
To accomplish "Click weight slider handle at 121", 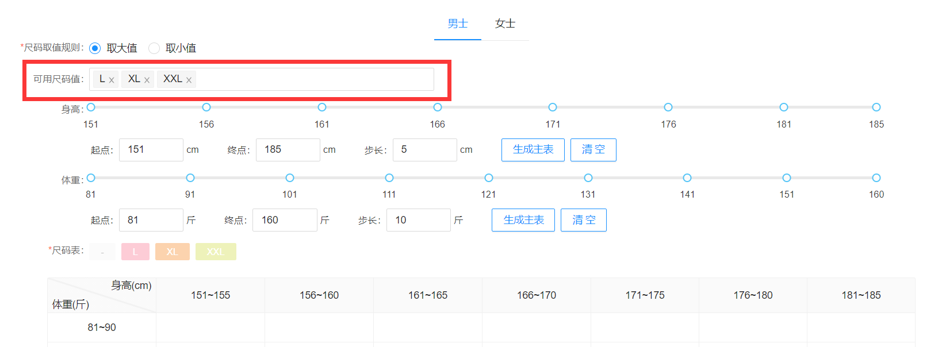I will click(x=489, y=178).
